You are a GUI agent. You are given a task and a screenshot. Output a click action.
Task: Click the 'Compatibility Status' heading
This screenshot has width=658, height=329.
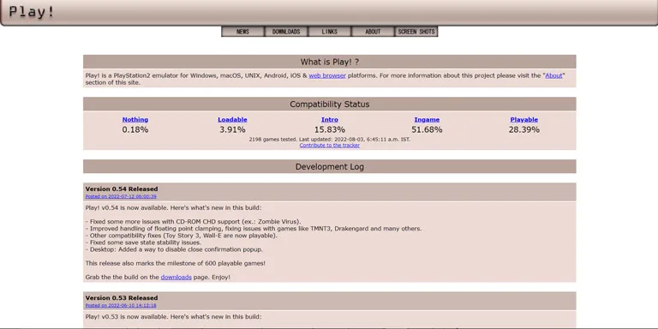point(329,104)
